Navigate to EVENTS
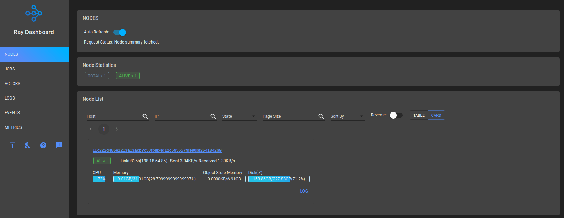 (x=34, y=113)
